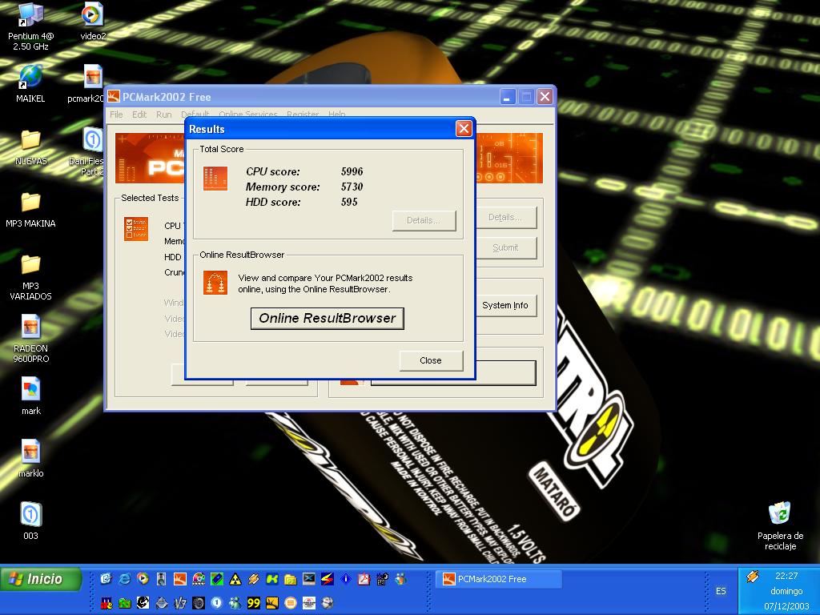820x615 pixels.
Task: Open the File menu in PCMark2002
Action: (x=116, y=115)
